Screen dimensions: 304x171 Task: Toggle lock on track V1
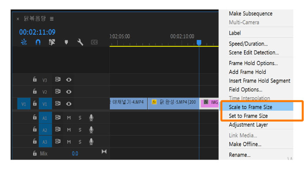tap(34, 103)
